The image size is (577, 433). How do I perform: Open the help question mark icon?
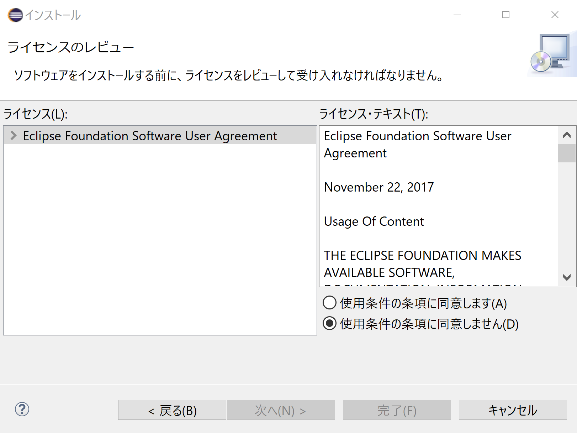[x=22, y=409]
